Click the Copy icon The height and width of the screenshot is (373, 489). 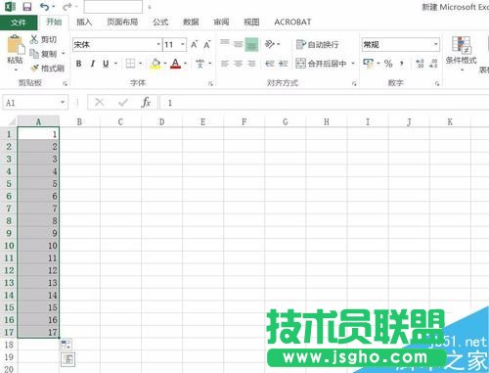click(x=34, y=53)
